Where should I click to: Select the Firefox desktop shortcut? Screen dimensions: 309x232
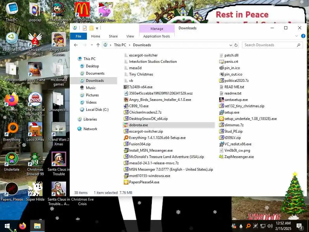point(12,102)
